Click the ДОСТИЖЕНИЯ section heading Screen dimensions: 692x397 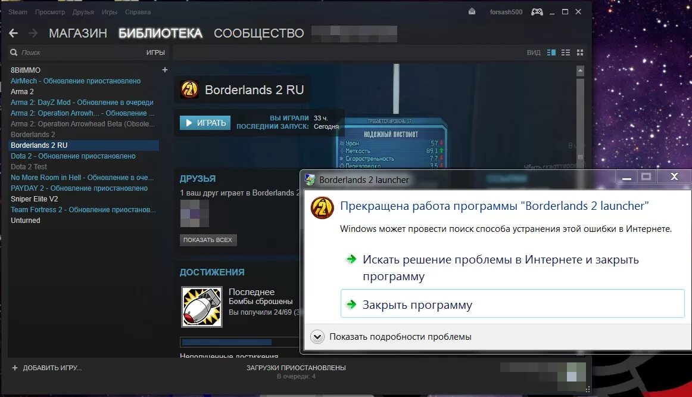(212, 272)
